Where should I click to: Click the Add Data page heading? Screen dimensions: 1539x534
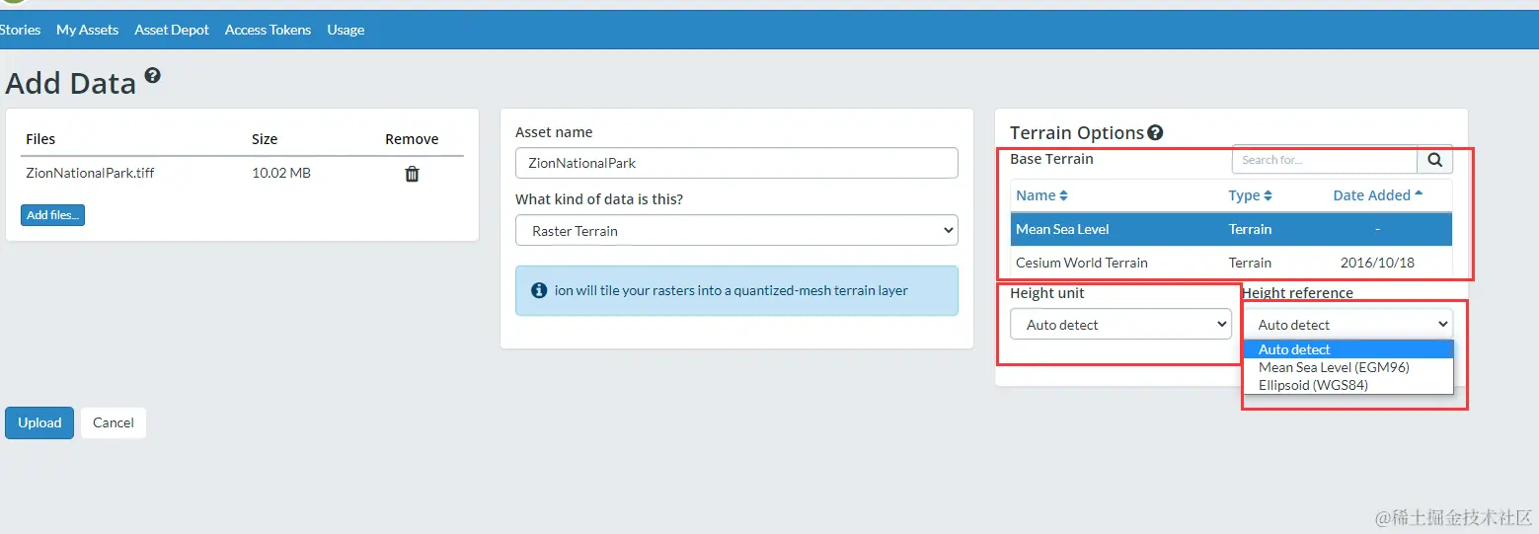[71, 83]
